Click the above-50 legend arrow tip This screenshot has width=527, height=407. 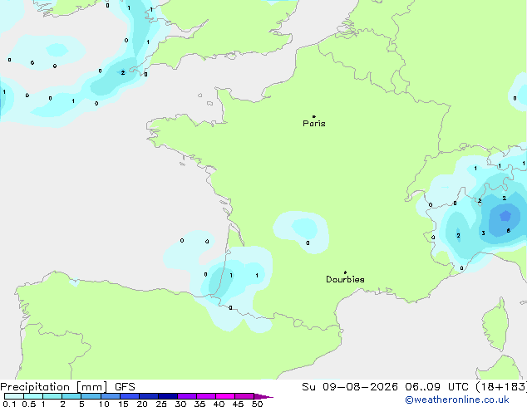(x=263, y=396)
